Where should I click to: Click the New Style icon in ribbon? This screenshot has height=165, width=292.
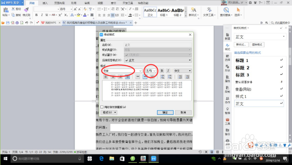coord(194,10)
